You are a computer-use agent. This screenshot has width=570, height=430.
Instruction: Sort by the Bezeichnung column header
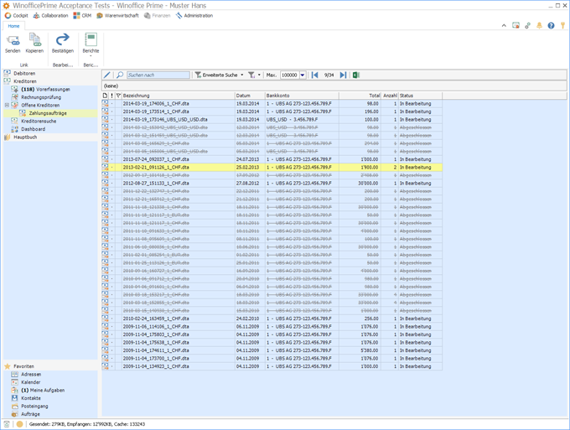coord(179,96)
